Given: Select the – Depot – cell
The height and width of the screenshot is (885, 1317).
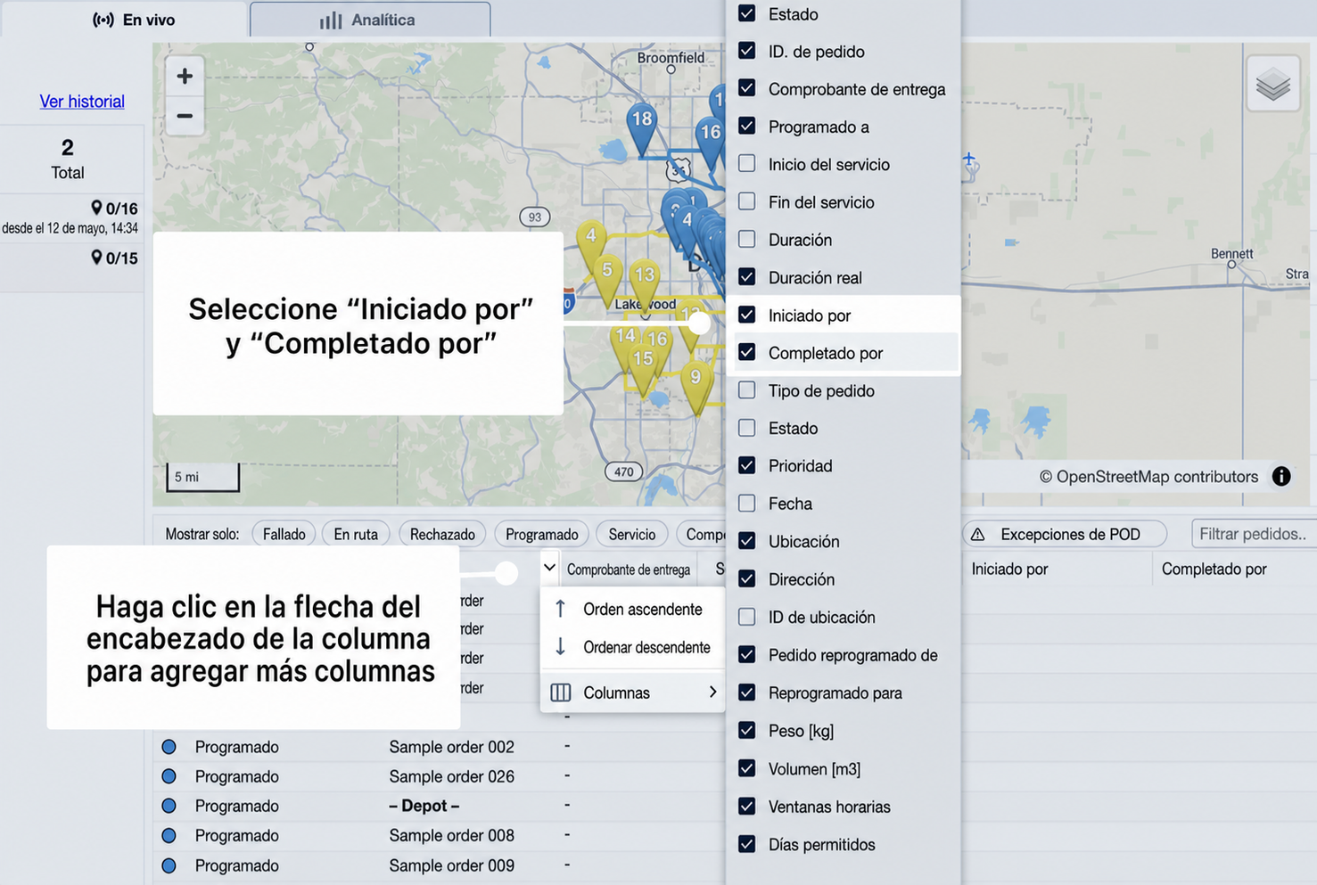Looking at the screenshot, I should pos(424,806).
